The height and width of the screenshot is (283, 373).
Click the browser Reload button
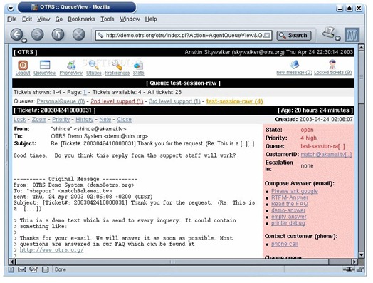tap(58, 34)
